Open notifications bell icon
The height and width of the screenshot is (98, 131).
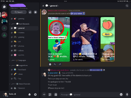[29, 94]
